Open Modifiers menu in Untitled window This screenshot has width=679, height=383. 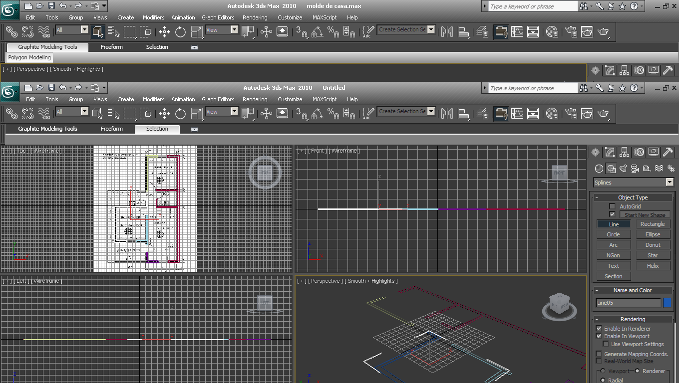point(153,99)
